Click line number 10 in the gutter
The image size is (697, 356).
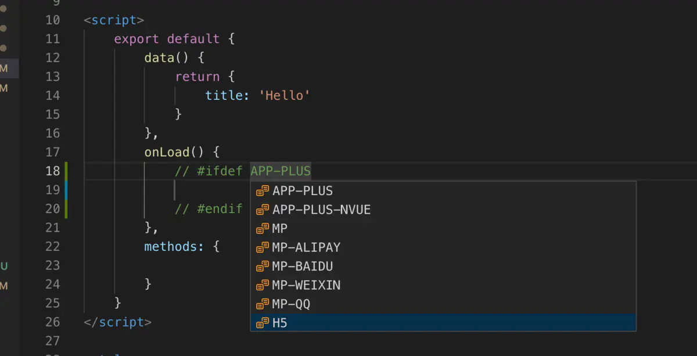pyautogui.click(x=52, y=20)
